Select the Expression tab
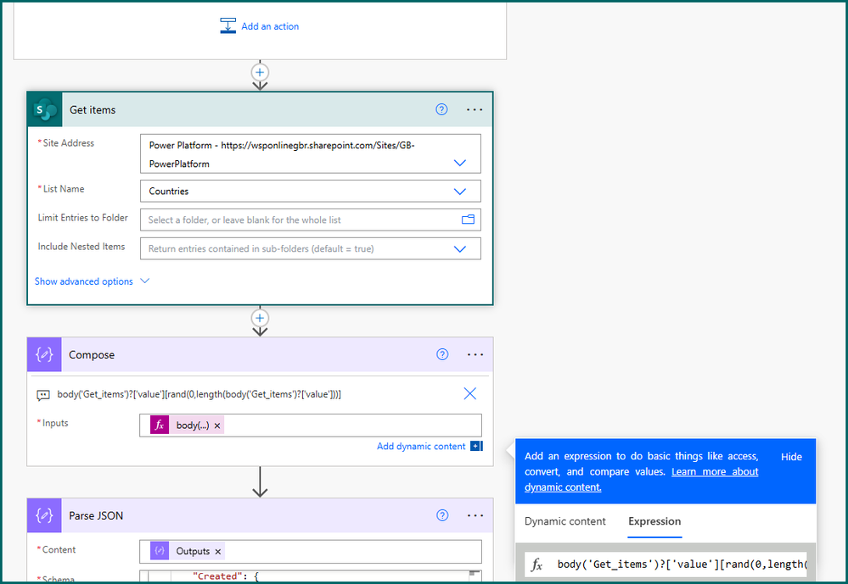The width and height of the screenshot is (848, 584). (x=654, y=521)
